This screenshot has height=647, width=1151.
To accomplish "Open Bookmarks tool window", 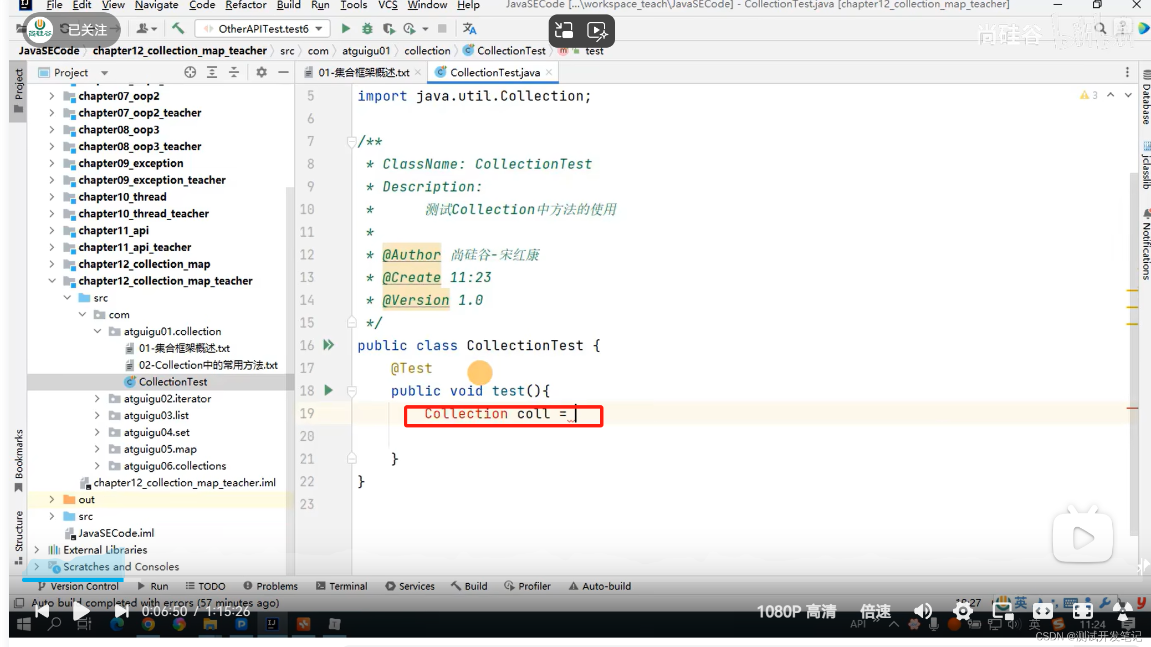I will pyautogui.click(x=19, y=460).
